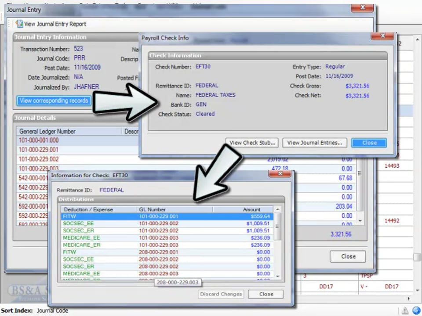Click Sort Index Journal Code status text

click(34, 311)
